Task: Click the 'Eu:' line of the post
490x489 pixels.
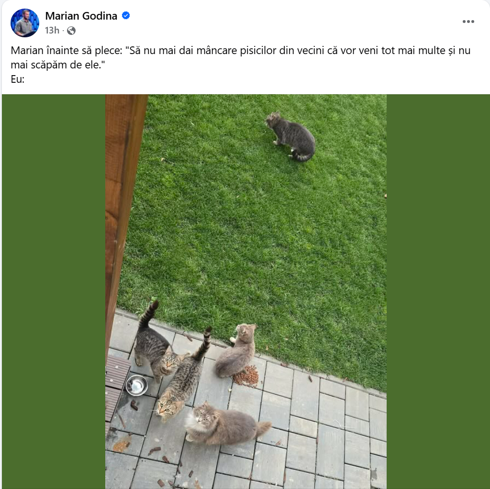Action: pyautogui.click(x=18, y=79)
